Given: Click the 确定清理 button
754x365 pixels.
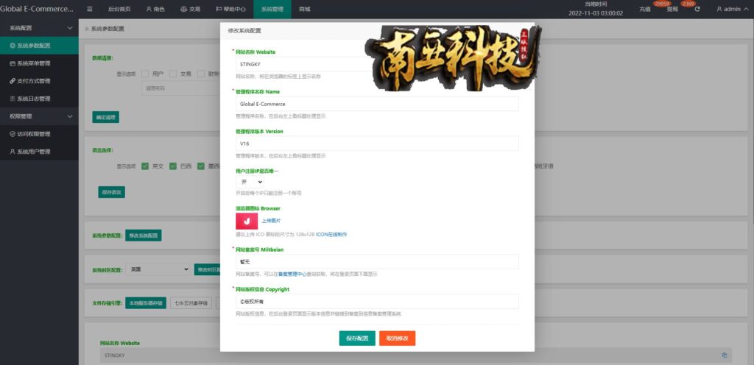Looking at the screenshot, I should coord(106,117).
